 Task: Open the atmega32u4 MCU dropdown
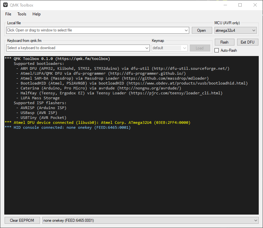click(235, 30)
